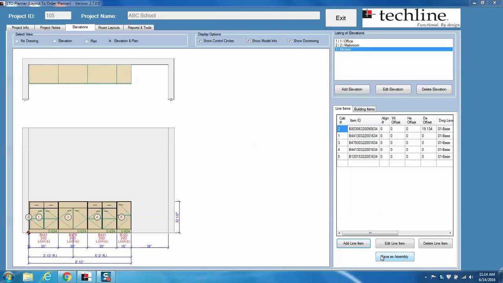
Task: Open Google Chrome from the taskbar
Action: pyautogui.click(x=67, y=277)
